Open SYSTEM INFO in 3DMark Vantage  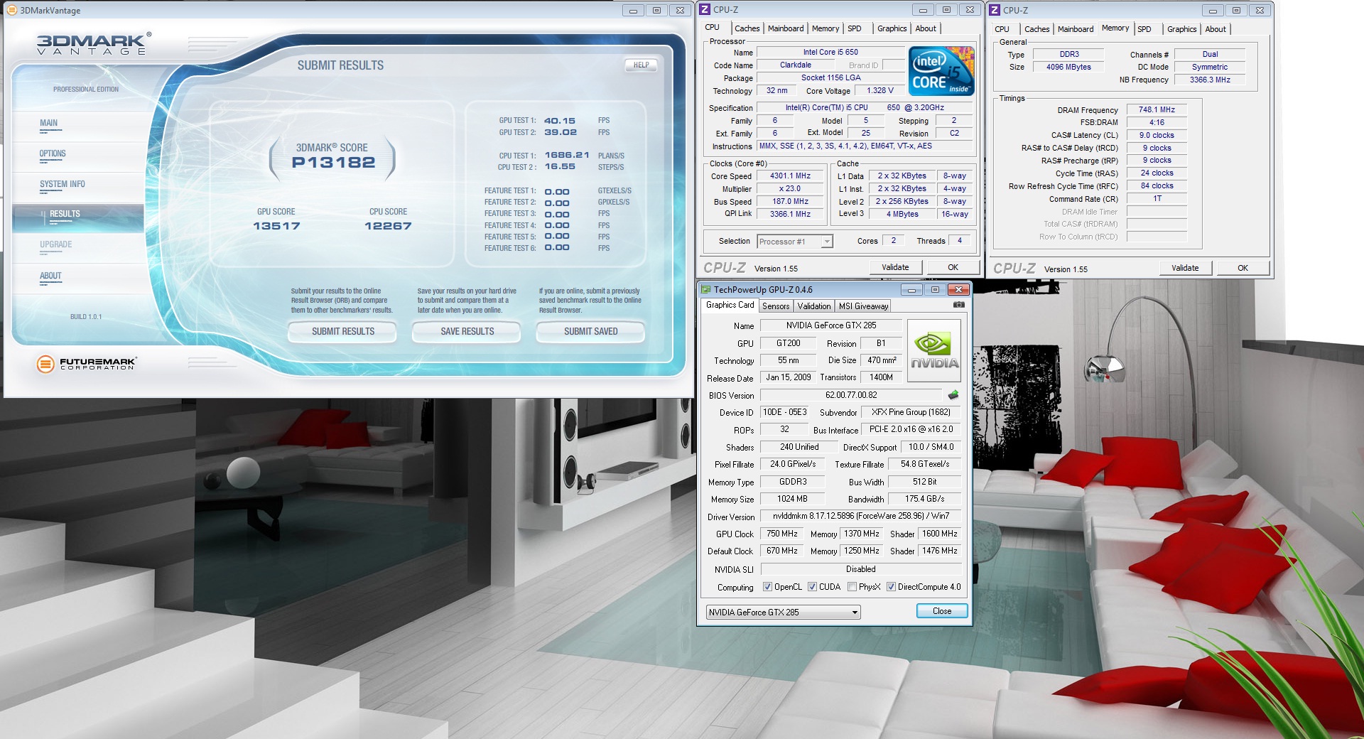62,184
